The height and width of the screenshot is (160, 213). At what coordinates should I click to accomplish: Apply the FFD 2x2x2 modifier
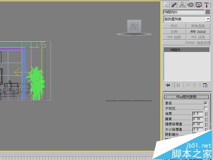pos(198,32)
